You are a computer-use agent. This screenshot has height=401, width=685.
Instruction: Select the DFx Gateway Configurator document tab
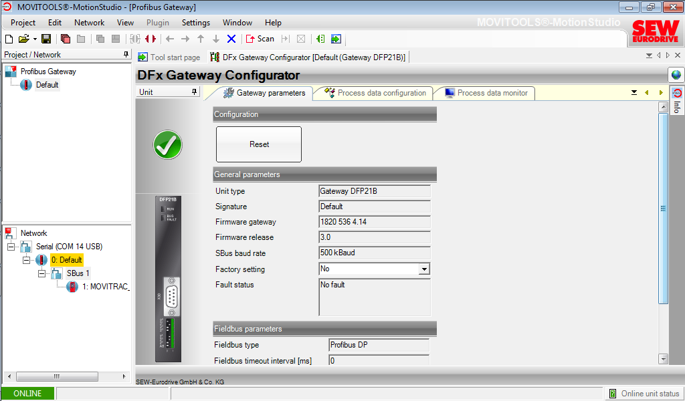click(x=308, y=57)
